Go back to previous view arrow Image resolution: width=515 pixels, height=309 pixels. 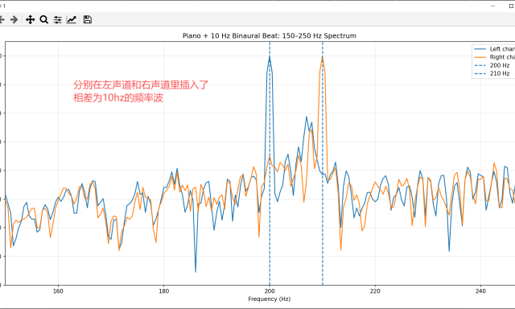pyautogui.click(x=2, y=19)
